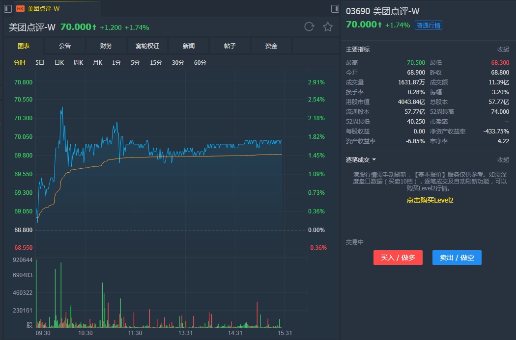This screenshot has width=516, height=340.
Task: Select the 5日 chart period
Action: (40, 62)
